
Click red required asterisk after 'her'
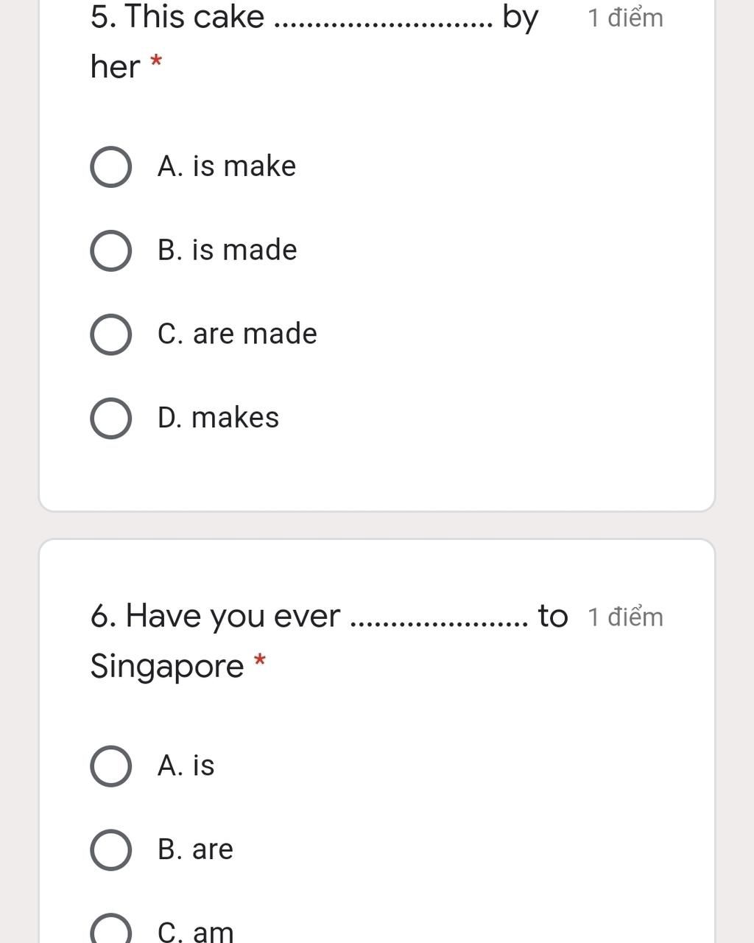[x=156, y=63]
